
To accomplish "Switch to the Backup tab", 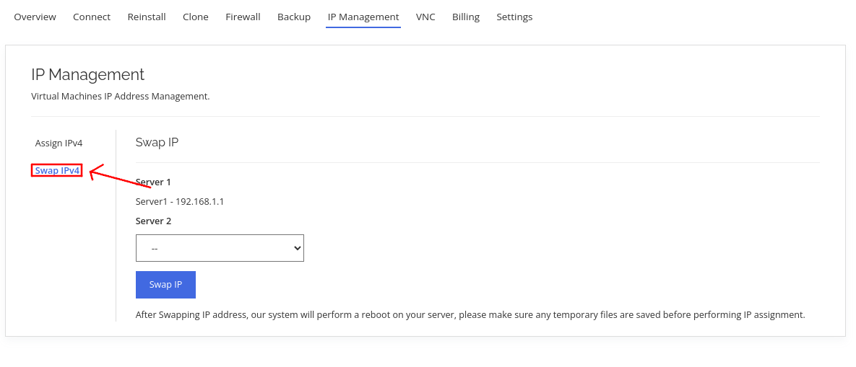I will (x=294, y=17).
